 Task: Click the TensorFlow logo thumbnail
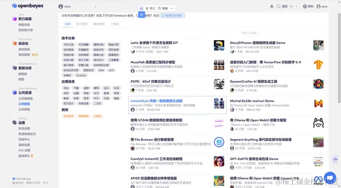[319, 65]
